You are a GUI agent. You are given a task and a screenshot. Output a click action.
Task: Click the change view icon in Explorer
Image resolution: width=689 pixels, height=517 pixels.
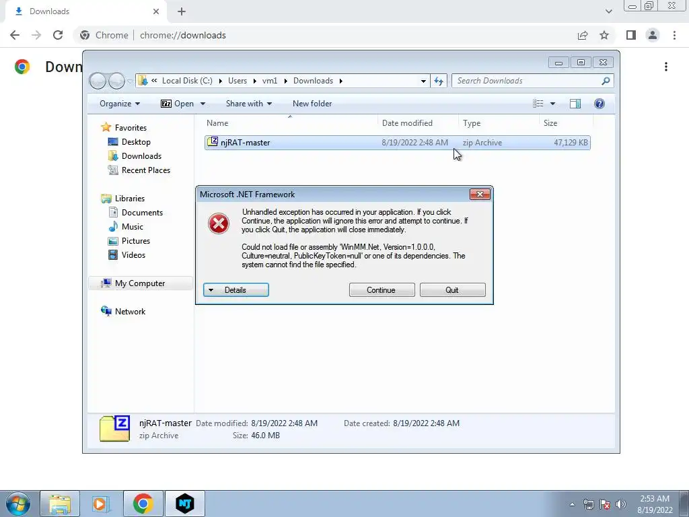pyautogui.click(x=538, y=104)
